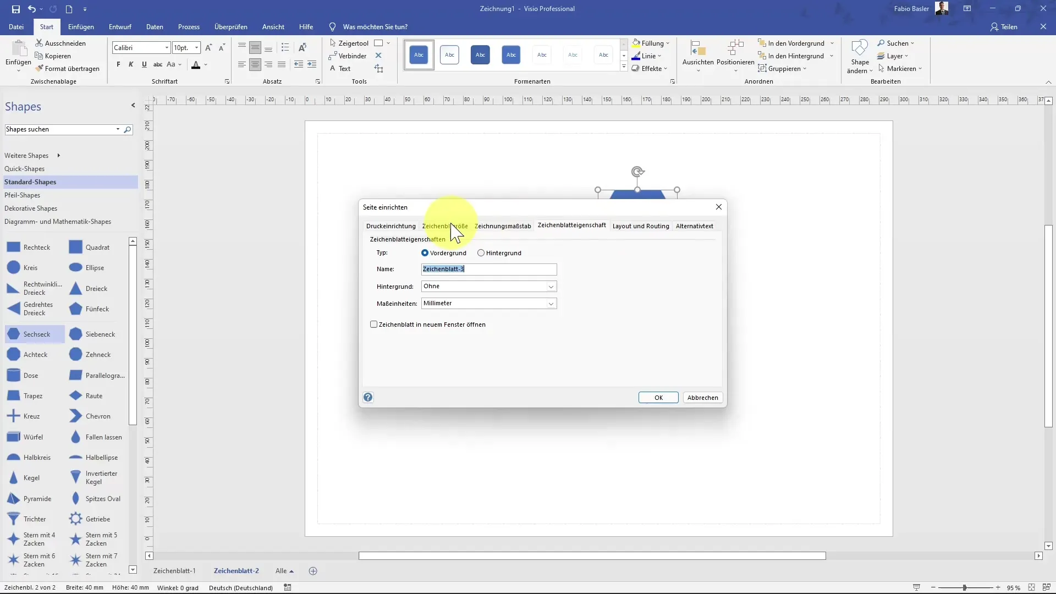The width and height of the screenshot is (1056, 594).
Task: Switch to Druckeinrichtung dialog tab
Action: coord(391,226)
